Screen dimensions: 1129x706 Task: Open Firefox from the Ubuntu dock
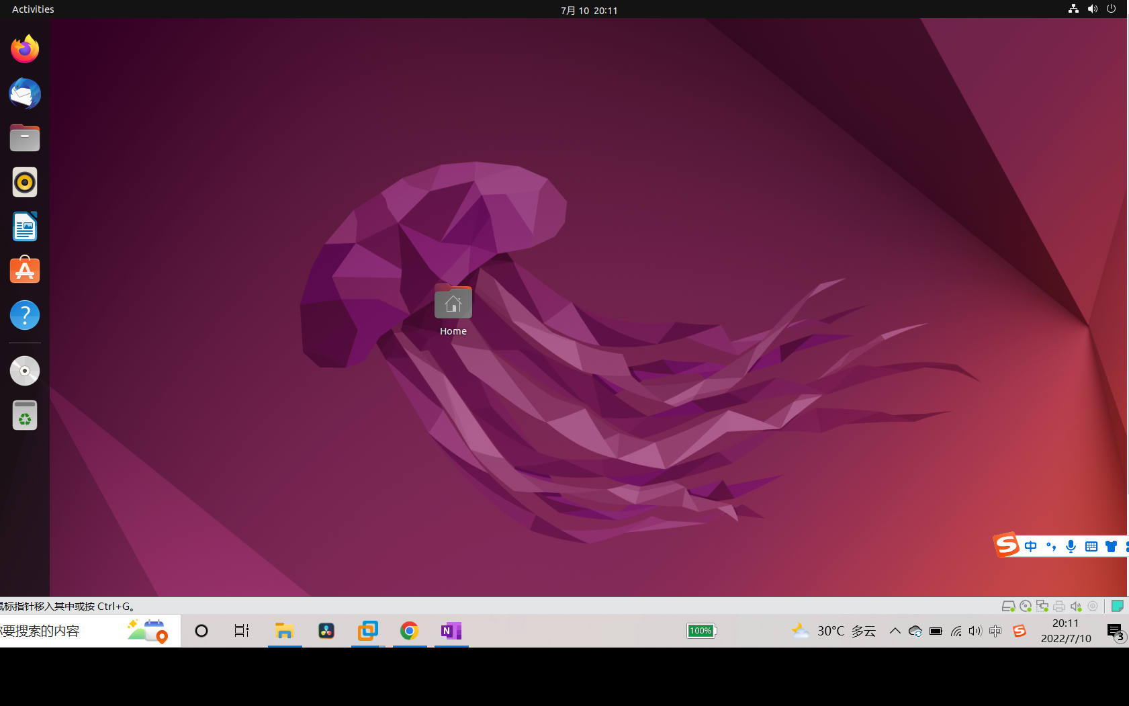tap(25, 49)
